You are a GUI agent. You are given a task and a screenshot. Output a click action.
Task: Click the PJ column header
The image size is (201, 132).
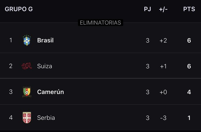(147, 9)
